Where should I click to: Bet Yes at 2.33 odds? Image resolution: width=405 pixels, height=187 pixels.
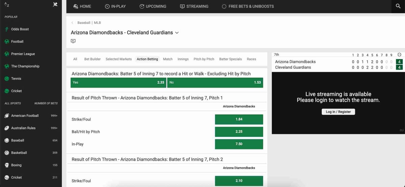(x=118, y=83)
